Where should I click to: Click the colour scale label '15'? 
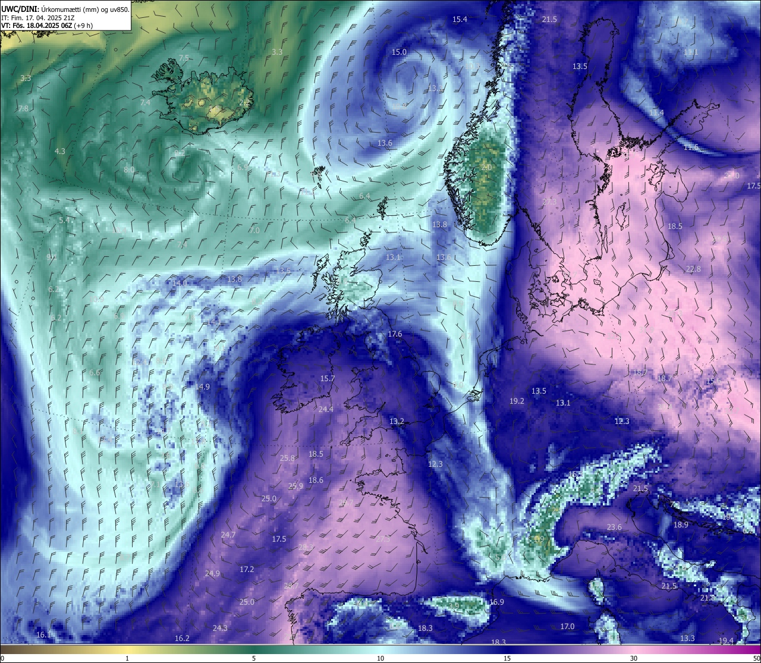point(507,658)
